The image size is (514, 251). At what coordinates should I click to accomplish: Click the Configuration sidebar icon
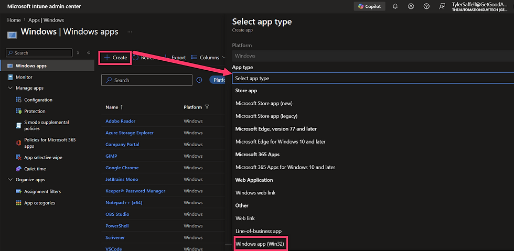(18, 100)
